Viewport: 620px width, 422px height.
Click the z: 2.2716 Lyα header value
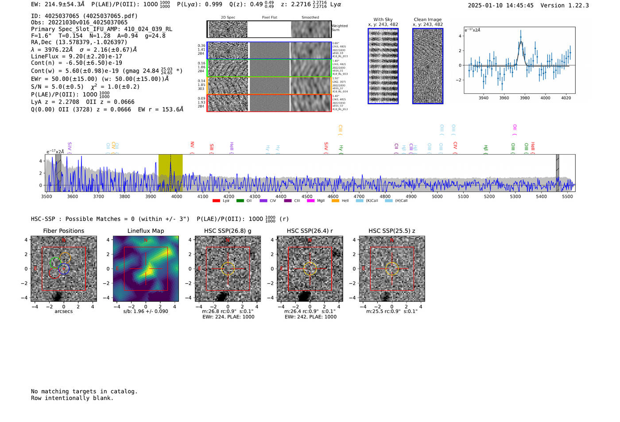[311, 4]
